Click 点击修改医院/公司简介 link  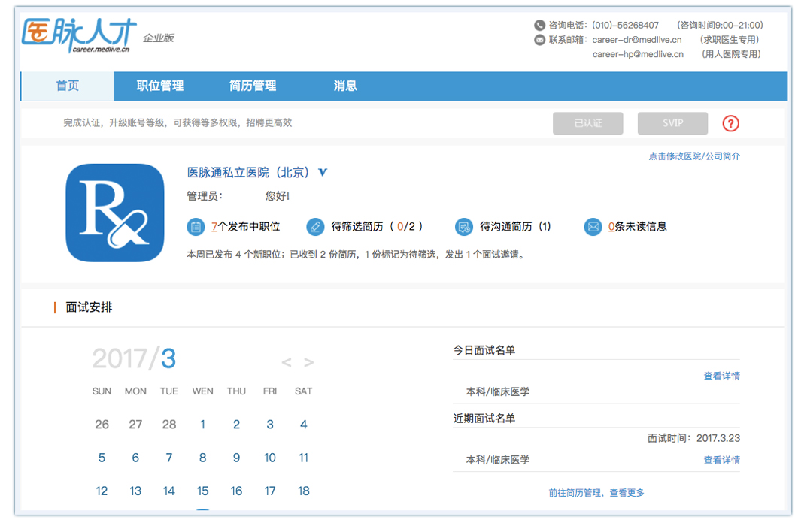[x=694, y=156]
